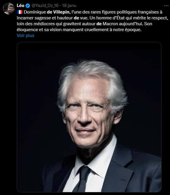Click the French flag emoji in the tweet
Screen dimensions: 170x195
[20, 12]
